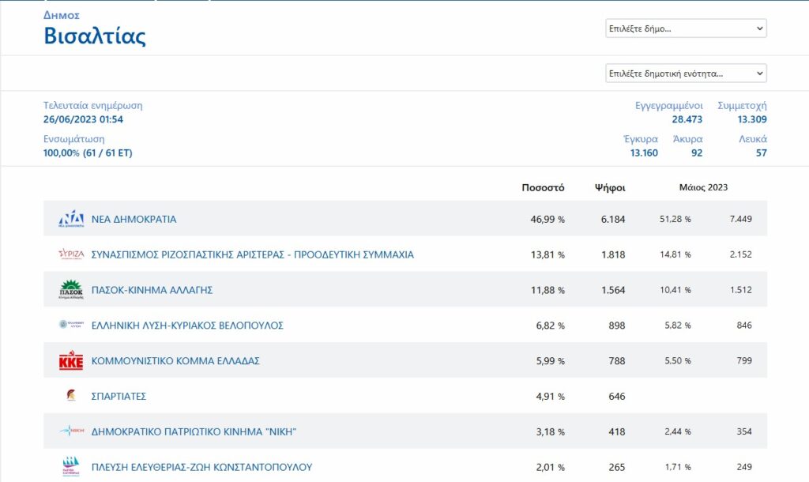Viewport: 809px width, 482px height.
Task: Open ΠΛΕΥΣΗ ΕΛΕΥΘΕΡΙΑΣ-ΖΩΗ ΚΩΝΣΤΑΝΤΟΠΟΥΛΟΥ link
Action: [x=201, y=467]
